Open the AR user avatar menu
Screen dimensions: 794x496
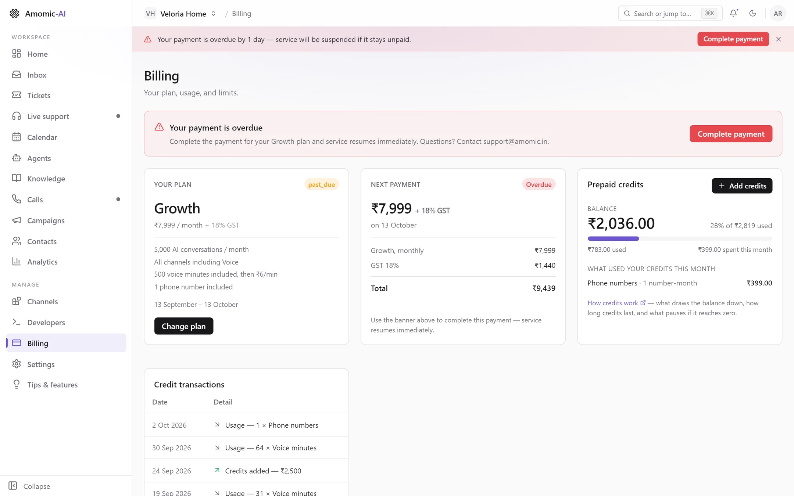click(778, 14)
